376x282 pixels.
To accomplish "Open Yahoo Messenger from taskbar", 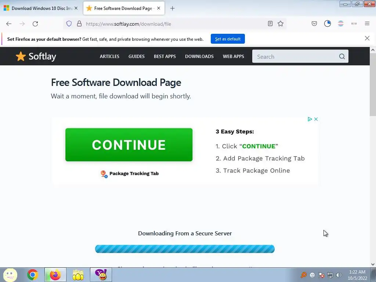I will tap(101, 275).
